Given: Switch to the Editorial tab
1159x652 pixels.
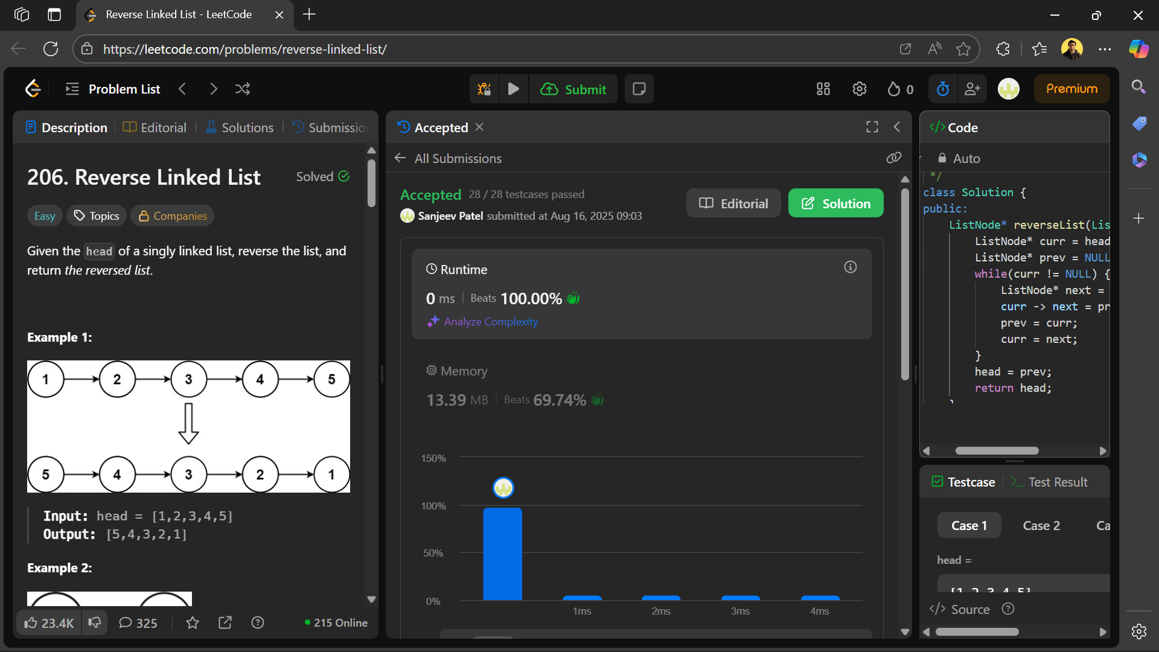Looking at the screenshot, I should click(155, 127).
